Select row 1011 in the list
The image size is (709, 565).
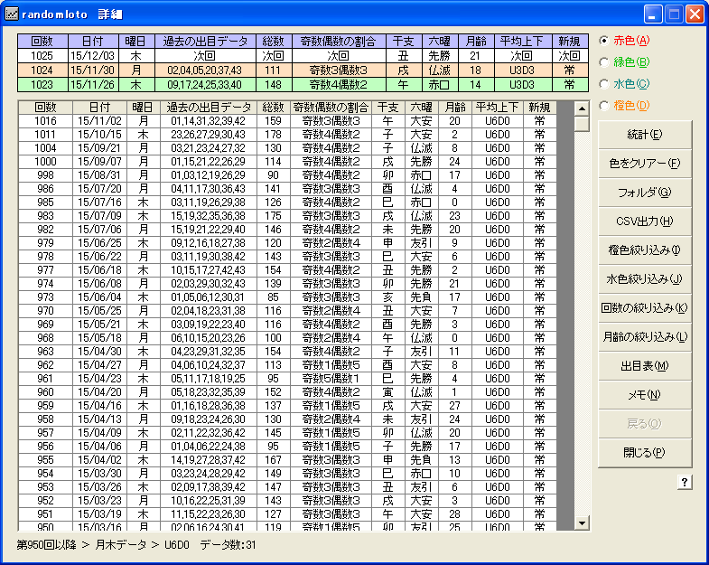pos(287,135)
